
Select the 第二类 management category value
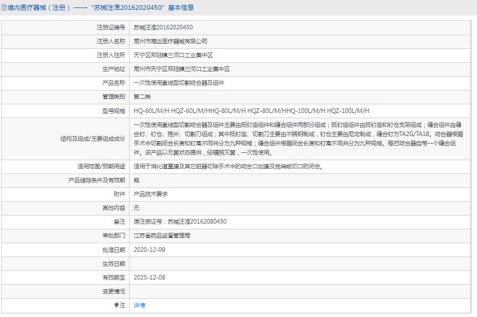click(x=142, y=97)
